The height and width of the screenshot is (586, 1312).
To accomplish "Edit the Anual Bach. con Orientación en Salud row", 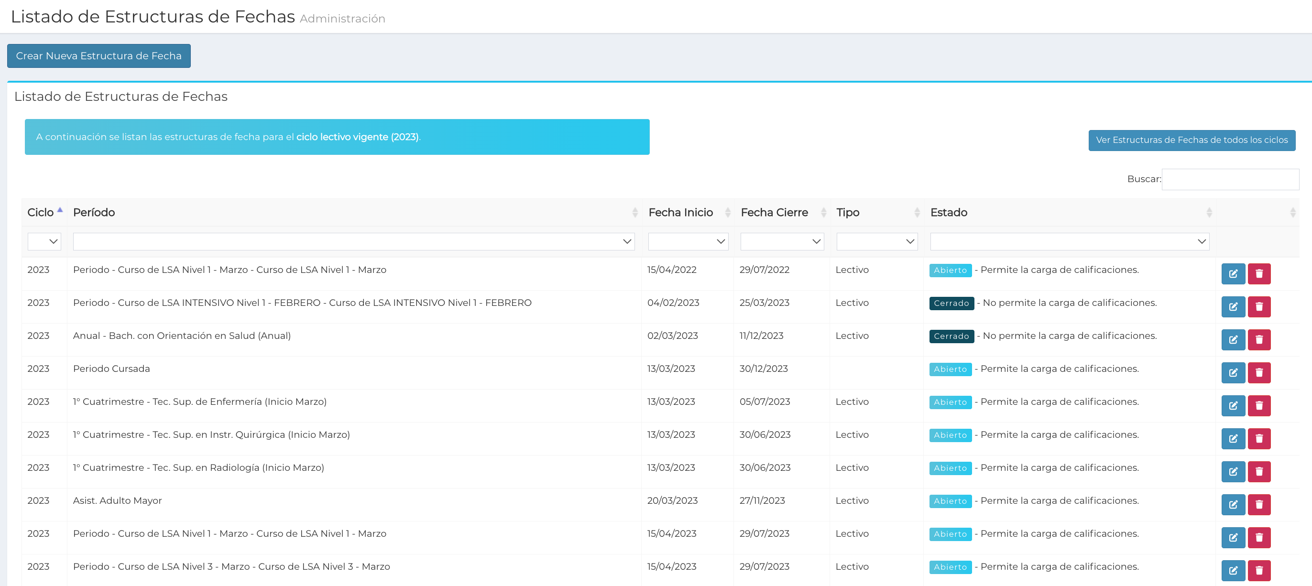I will tap(1233, 339).
